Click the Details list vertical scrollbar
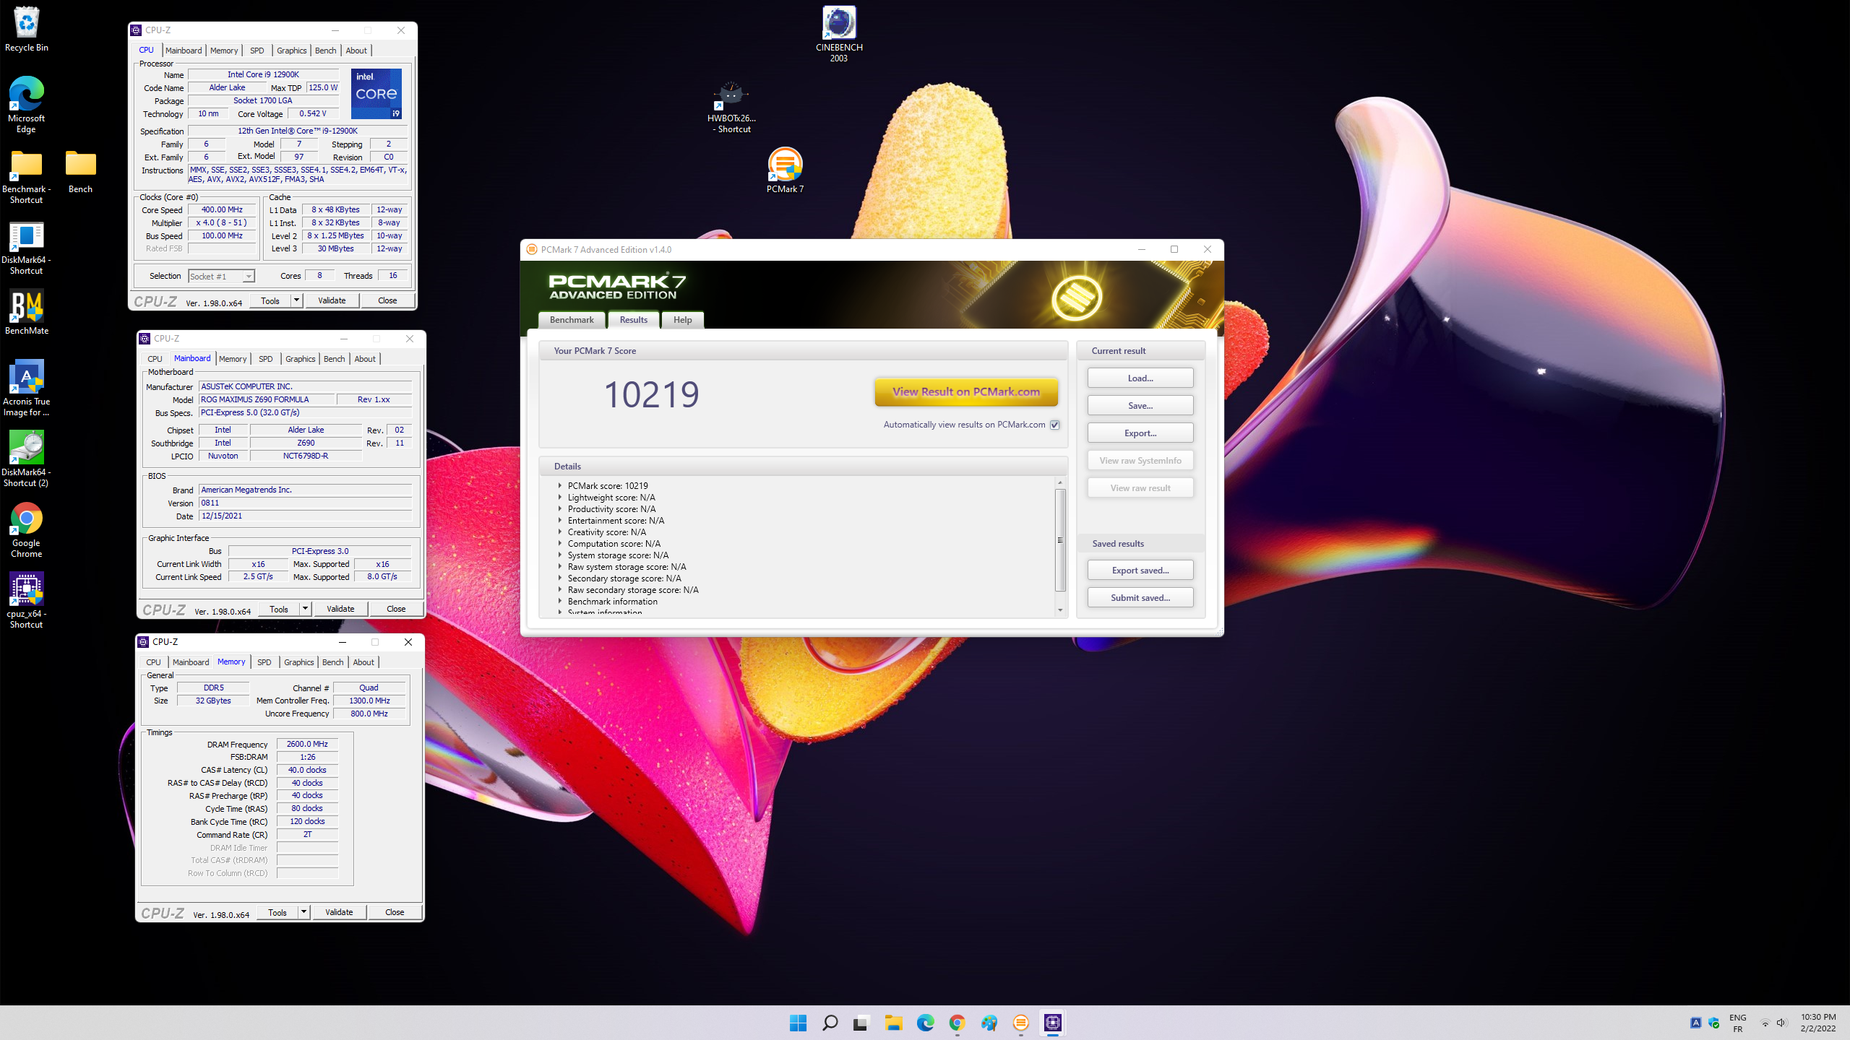 (1060, 540)
